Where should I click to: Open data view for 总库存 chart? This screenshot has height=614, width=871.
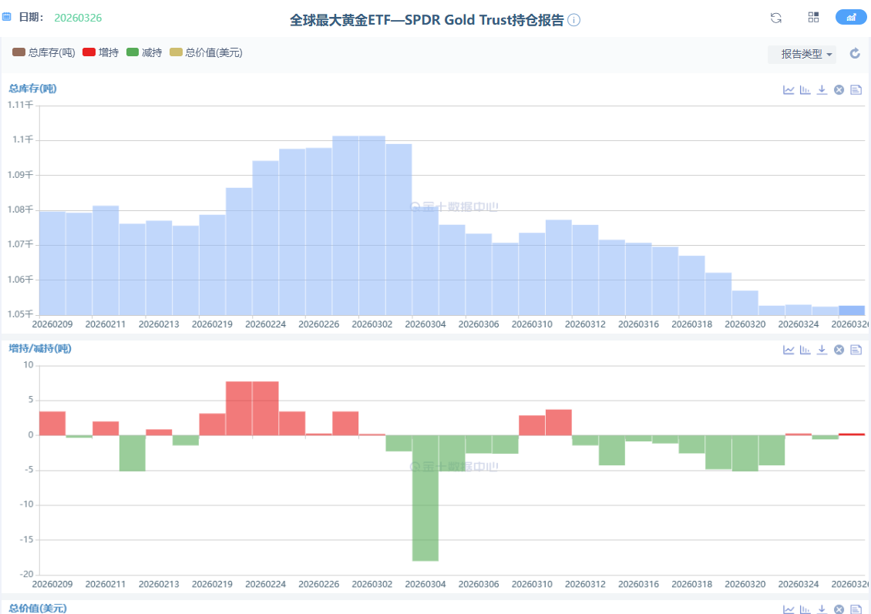click(x=856, y=89)
